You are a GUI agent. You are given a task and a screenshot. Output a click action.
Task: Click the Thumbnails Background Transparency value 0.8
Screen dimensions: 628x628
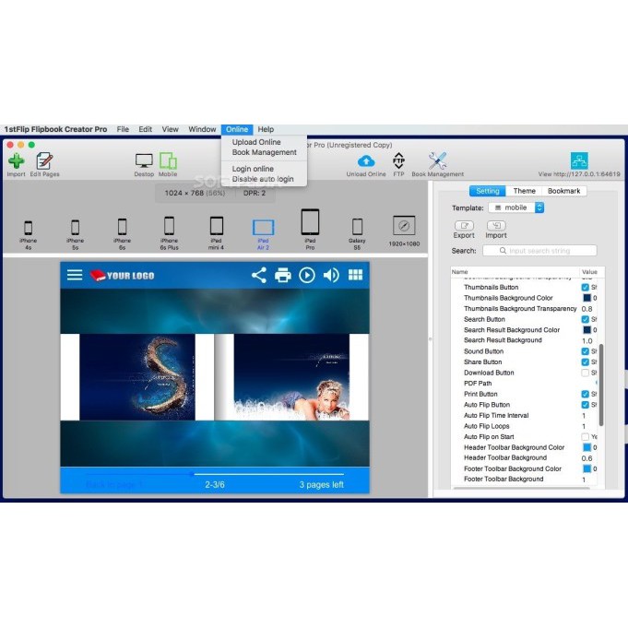coord(587,309)
